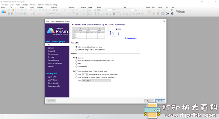Image resolution: width=219 pixels, height=119 pixels.
Task: Click the New file icon in File section
Action: click(x=9, y=10)
